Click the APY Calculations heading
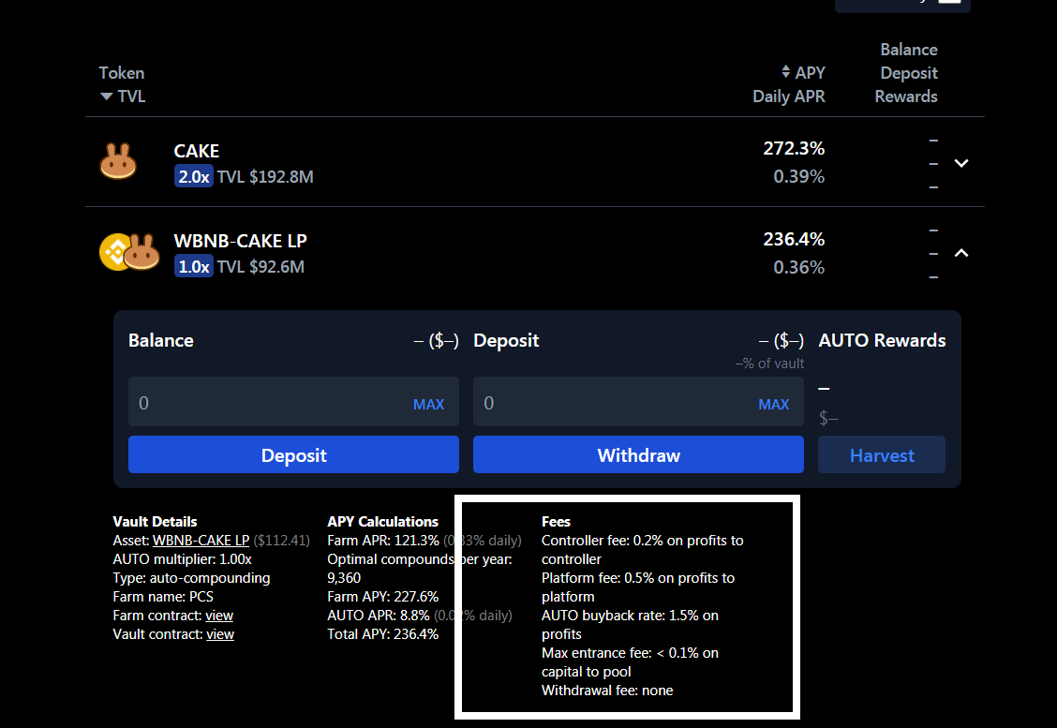The height and width of the screenshot is (728, 1057). pos(382,522)
